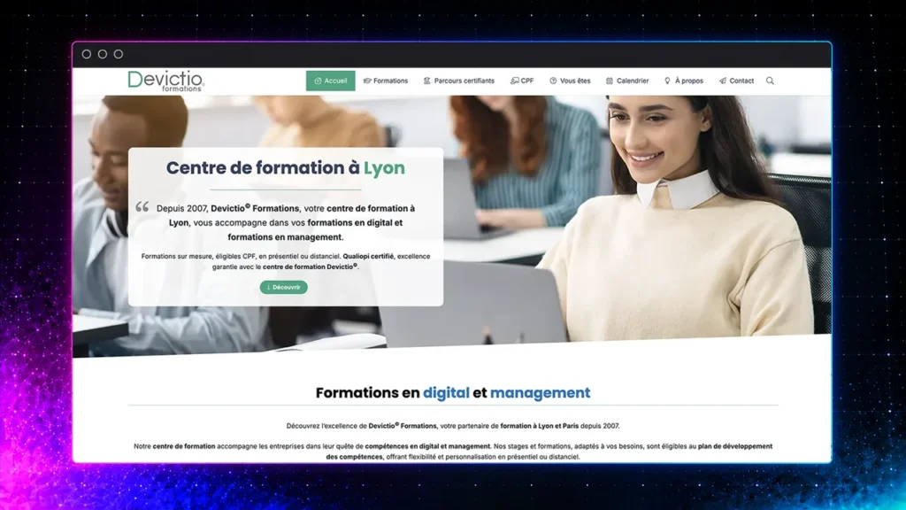Open the Vous êtes menu

[x=570, y=81]
